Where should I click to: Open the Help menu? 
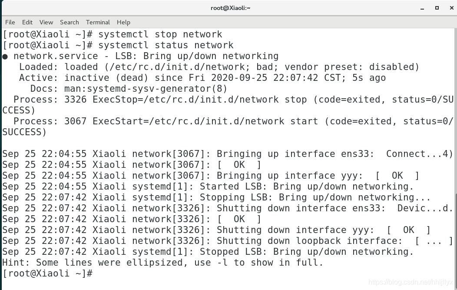(x=123, y=22)
